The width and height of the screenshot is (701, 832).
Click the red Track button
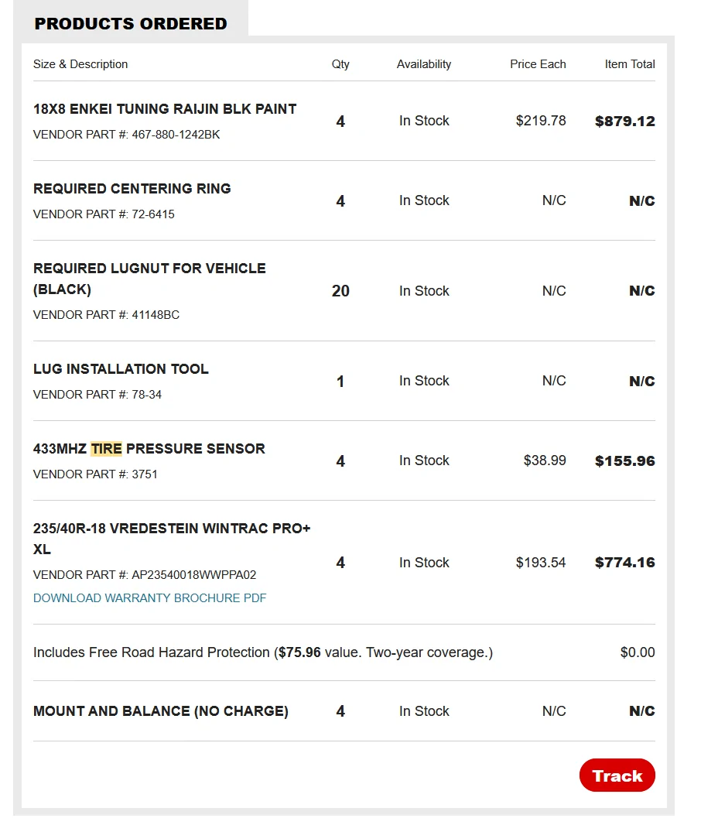[617, 776]
